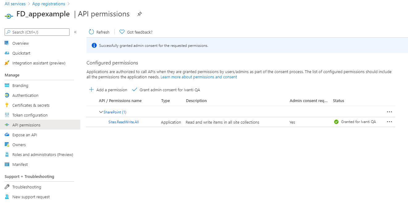This screenshot has width=408, height=206.
Task: Open the ellipsis menu for Sites.ReadWrite.All row
Action: click(x=389, y=122)
